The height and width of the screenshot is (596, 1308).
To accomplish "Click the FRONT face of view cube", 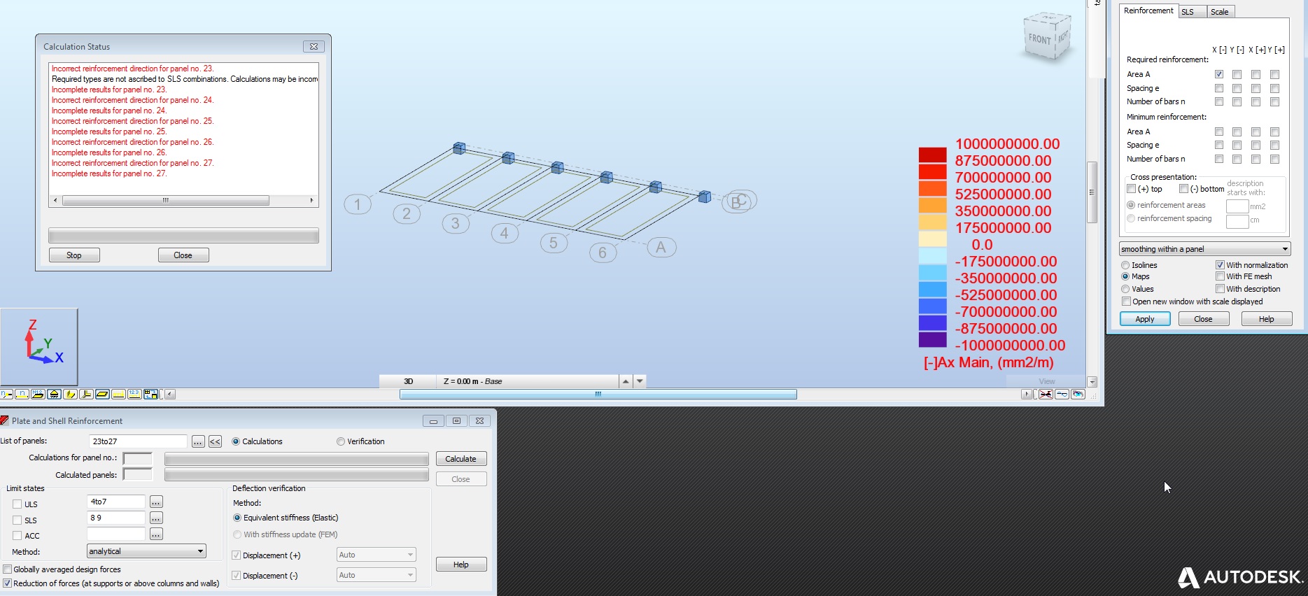I will tap(1039, 39).
